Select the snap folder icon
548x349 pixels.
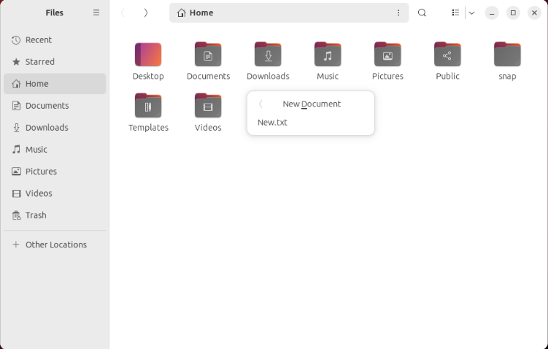[507, 55]
